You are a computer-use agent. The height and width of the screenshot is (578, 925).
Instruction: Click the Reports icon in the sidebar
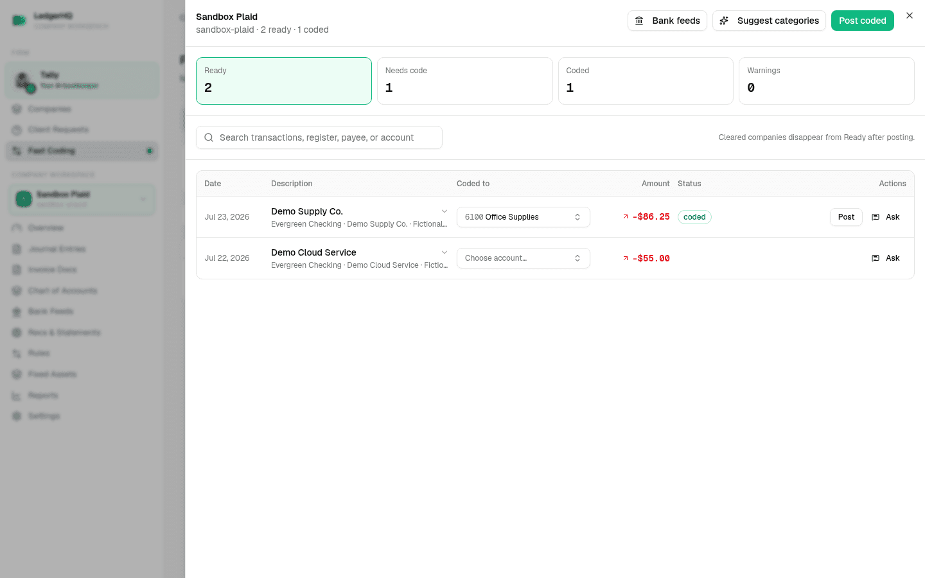coord(17,396)
